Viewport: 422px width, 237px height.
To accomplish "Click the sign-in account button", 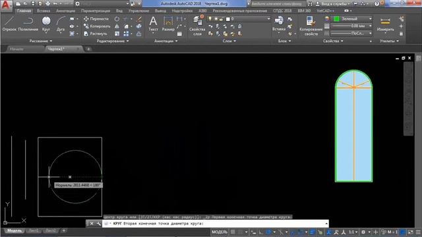I will (x=332, y=4).
